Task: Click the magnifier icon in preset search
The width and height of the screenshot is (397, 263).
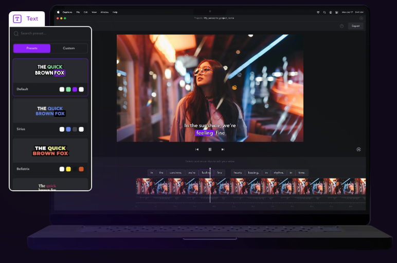Action: (16, 33)
